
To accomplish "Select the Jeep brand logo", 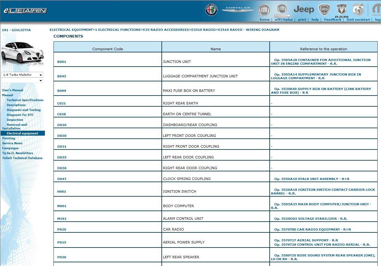I will click(x=304, y=10).
